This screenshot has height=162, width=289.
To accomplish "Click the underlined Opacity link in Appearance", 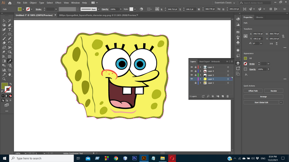I will coord(252,69).
